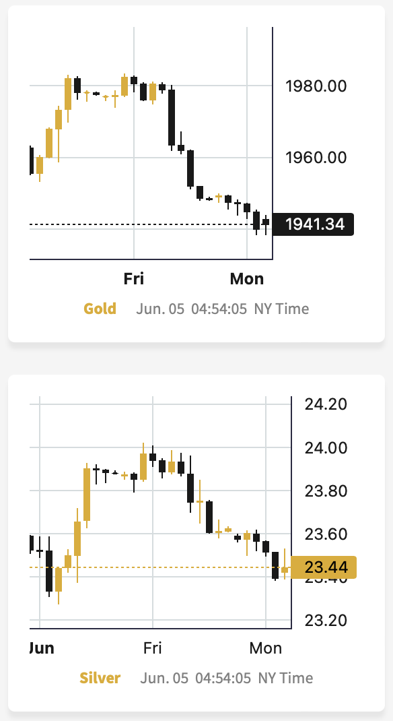Click the Silver chart timestamp Jun. 05 04:54:05
Image resolution: width=393 pixels, height=721 pixels.
[196, 679]
